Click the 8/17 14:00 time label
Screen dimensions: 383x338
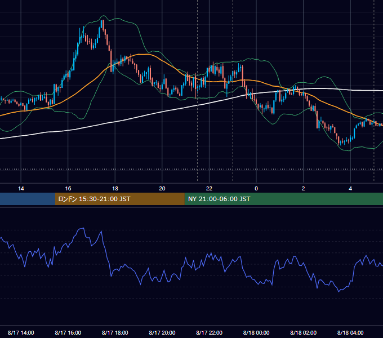(21, 332)
